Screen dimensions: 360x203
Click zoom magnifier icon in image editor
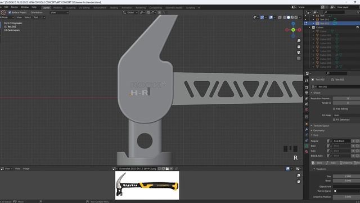(299, 175)
